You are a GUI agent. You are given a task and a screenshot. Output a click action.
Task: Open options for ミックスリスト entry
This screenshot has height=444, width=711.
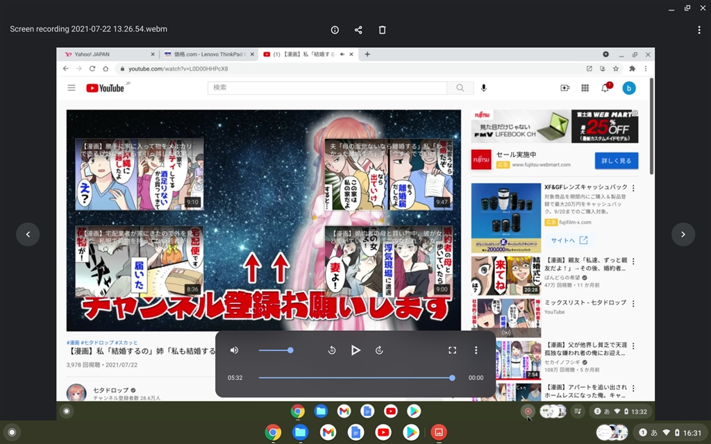[633, 304]
